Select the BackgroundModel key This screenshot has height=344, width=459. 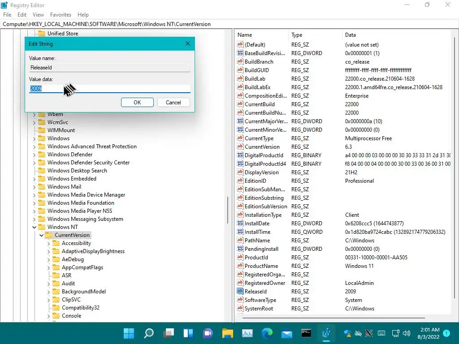click(84, 292)
